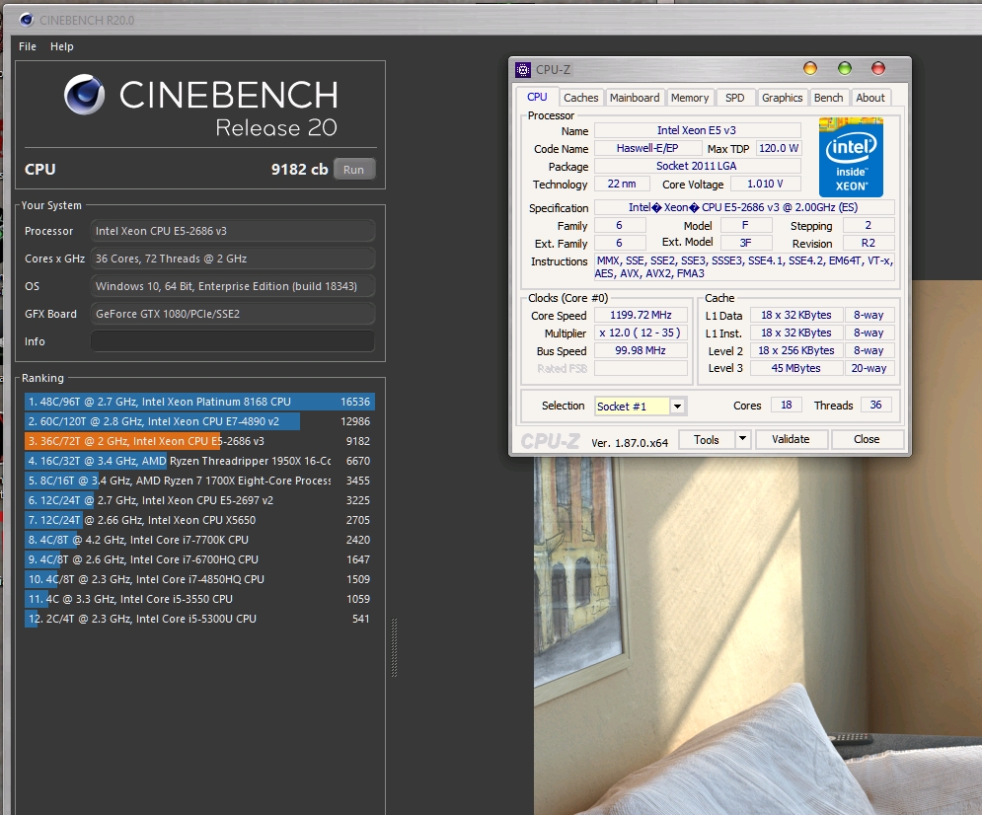Screen dimensions: 982x815
Task: Click the Multiplier value x 12.0
Action: [x=641, y=333]
